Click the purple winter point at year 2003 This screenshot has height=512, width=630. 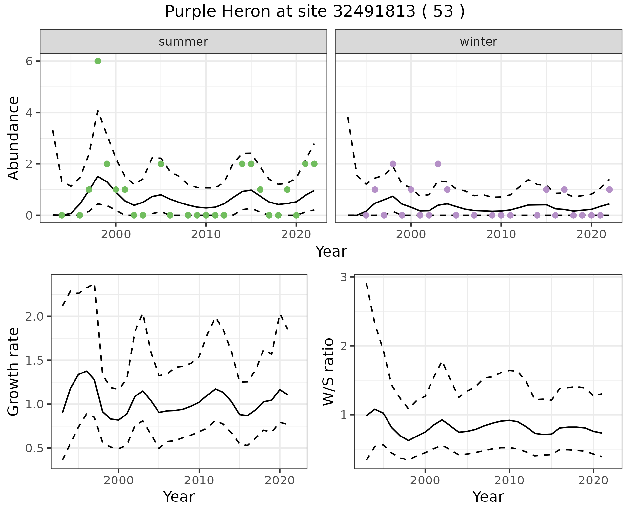[438, 164]
